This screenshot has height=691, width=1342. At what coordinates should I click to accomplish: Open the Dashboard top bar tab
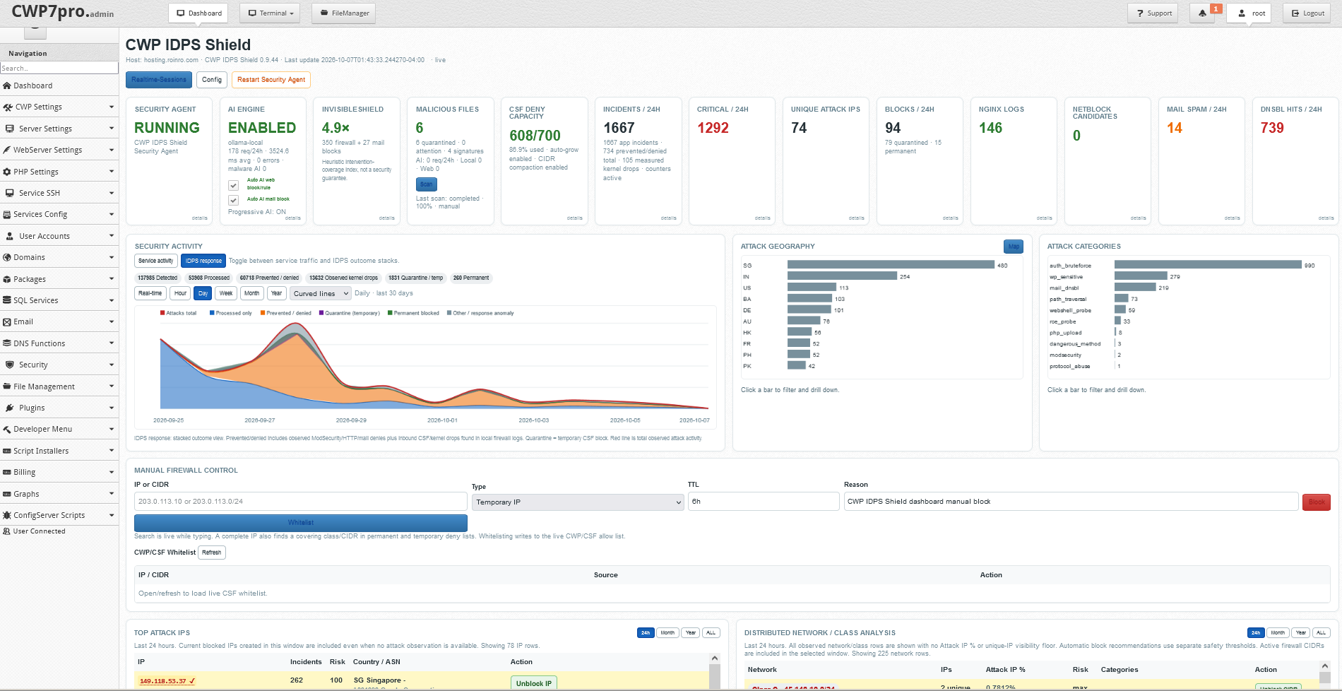pyautogui.click(x=198, y=13)
